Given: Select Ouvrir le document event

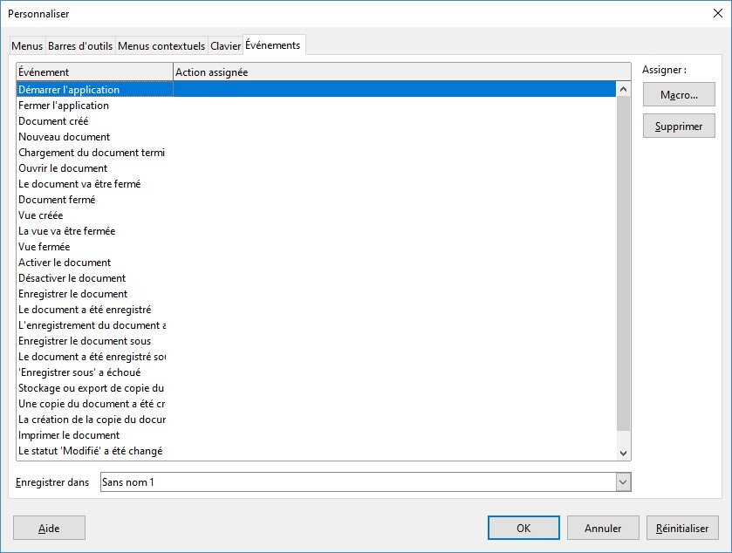Looking at the screenshot, I should (x=317, y=168).
